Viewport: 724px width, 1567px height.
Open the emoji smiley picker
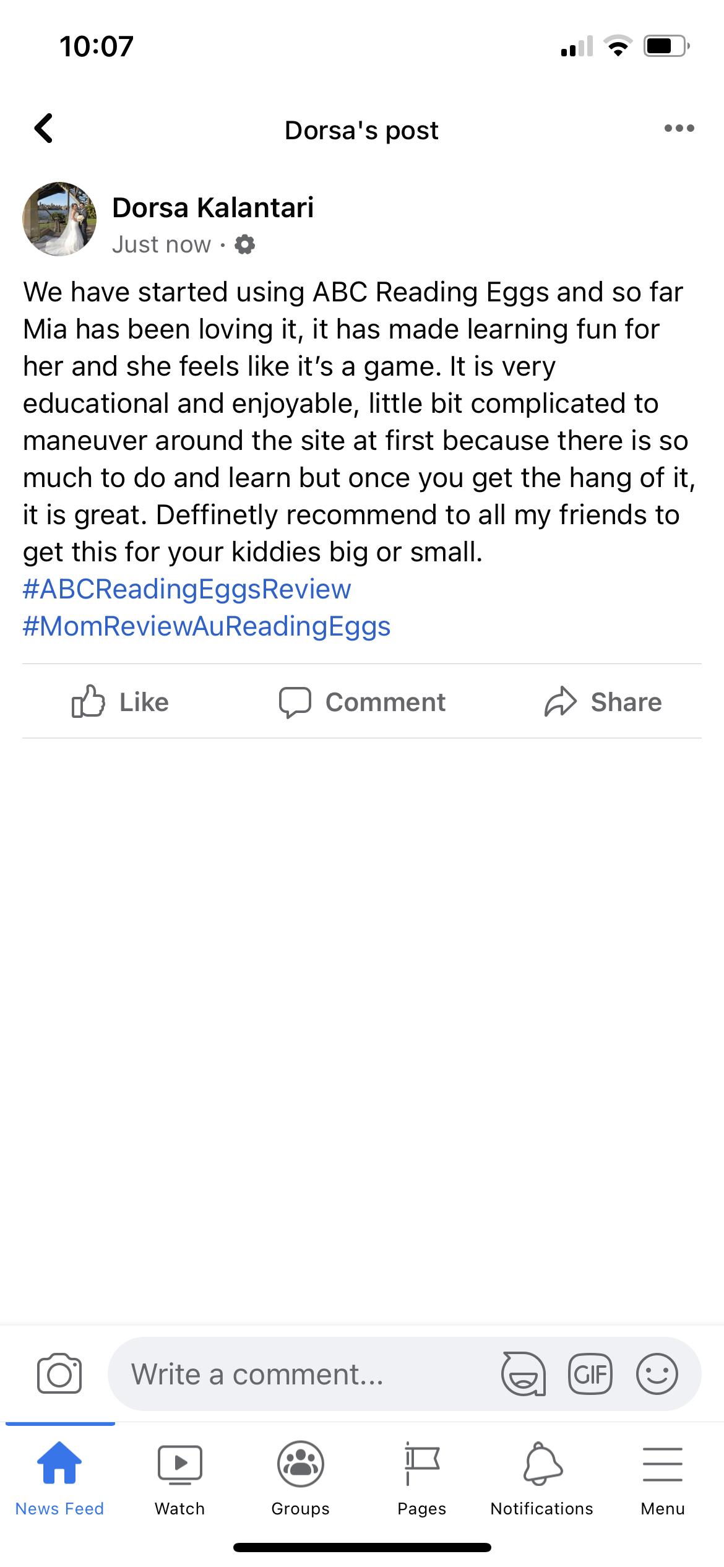(657, 1375)
